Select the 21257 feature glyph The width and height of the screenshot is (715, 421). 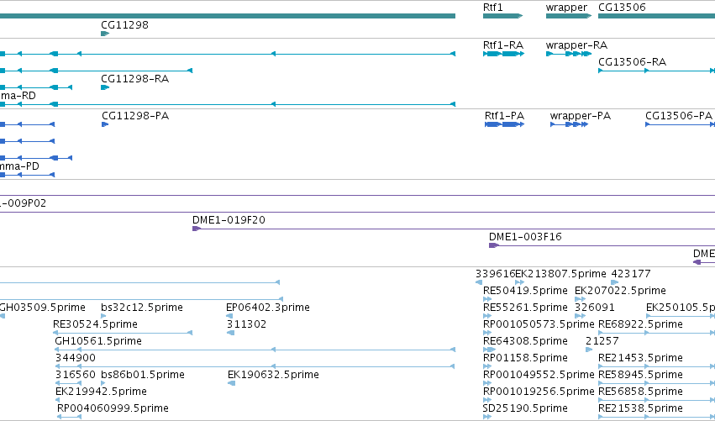click(x=589, y=350)
